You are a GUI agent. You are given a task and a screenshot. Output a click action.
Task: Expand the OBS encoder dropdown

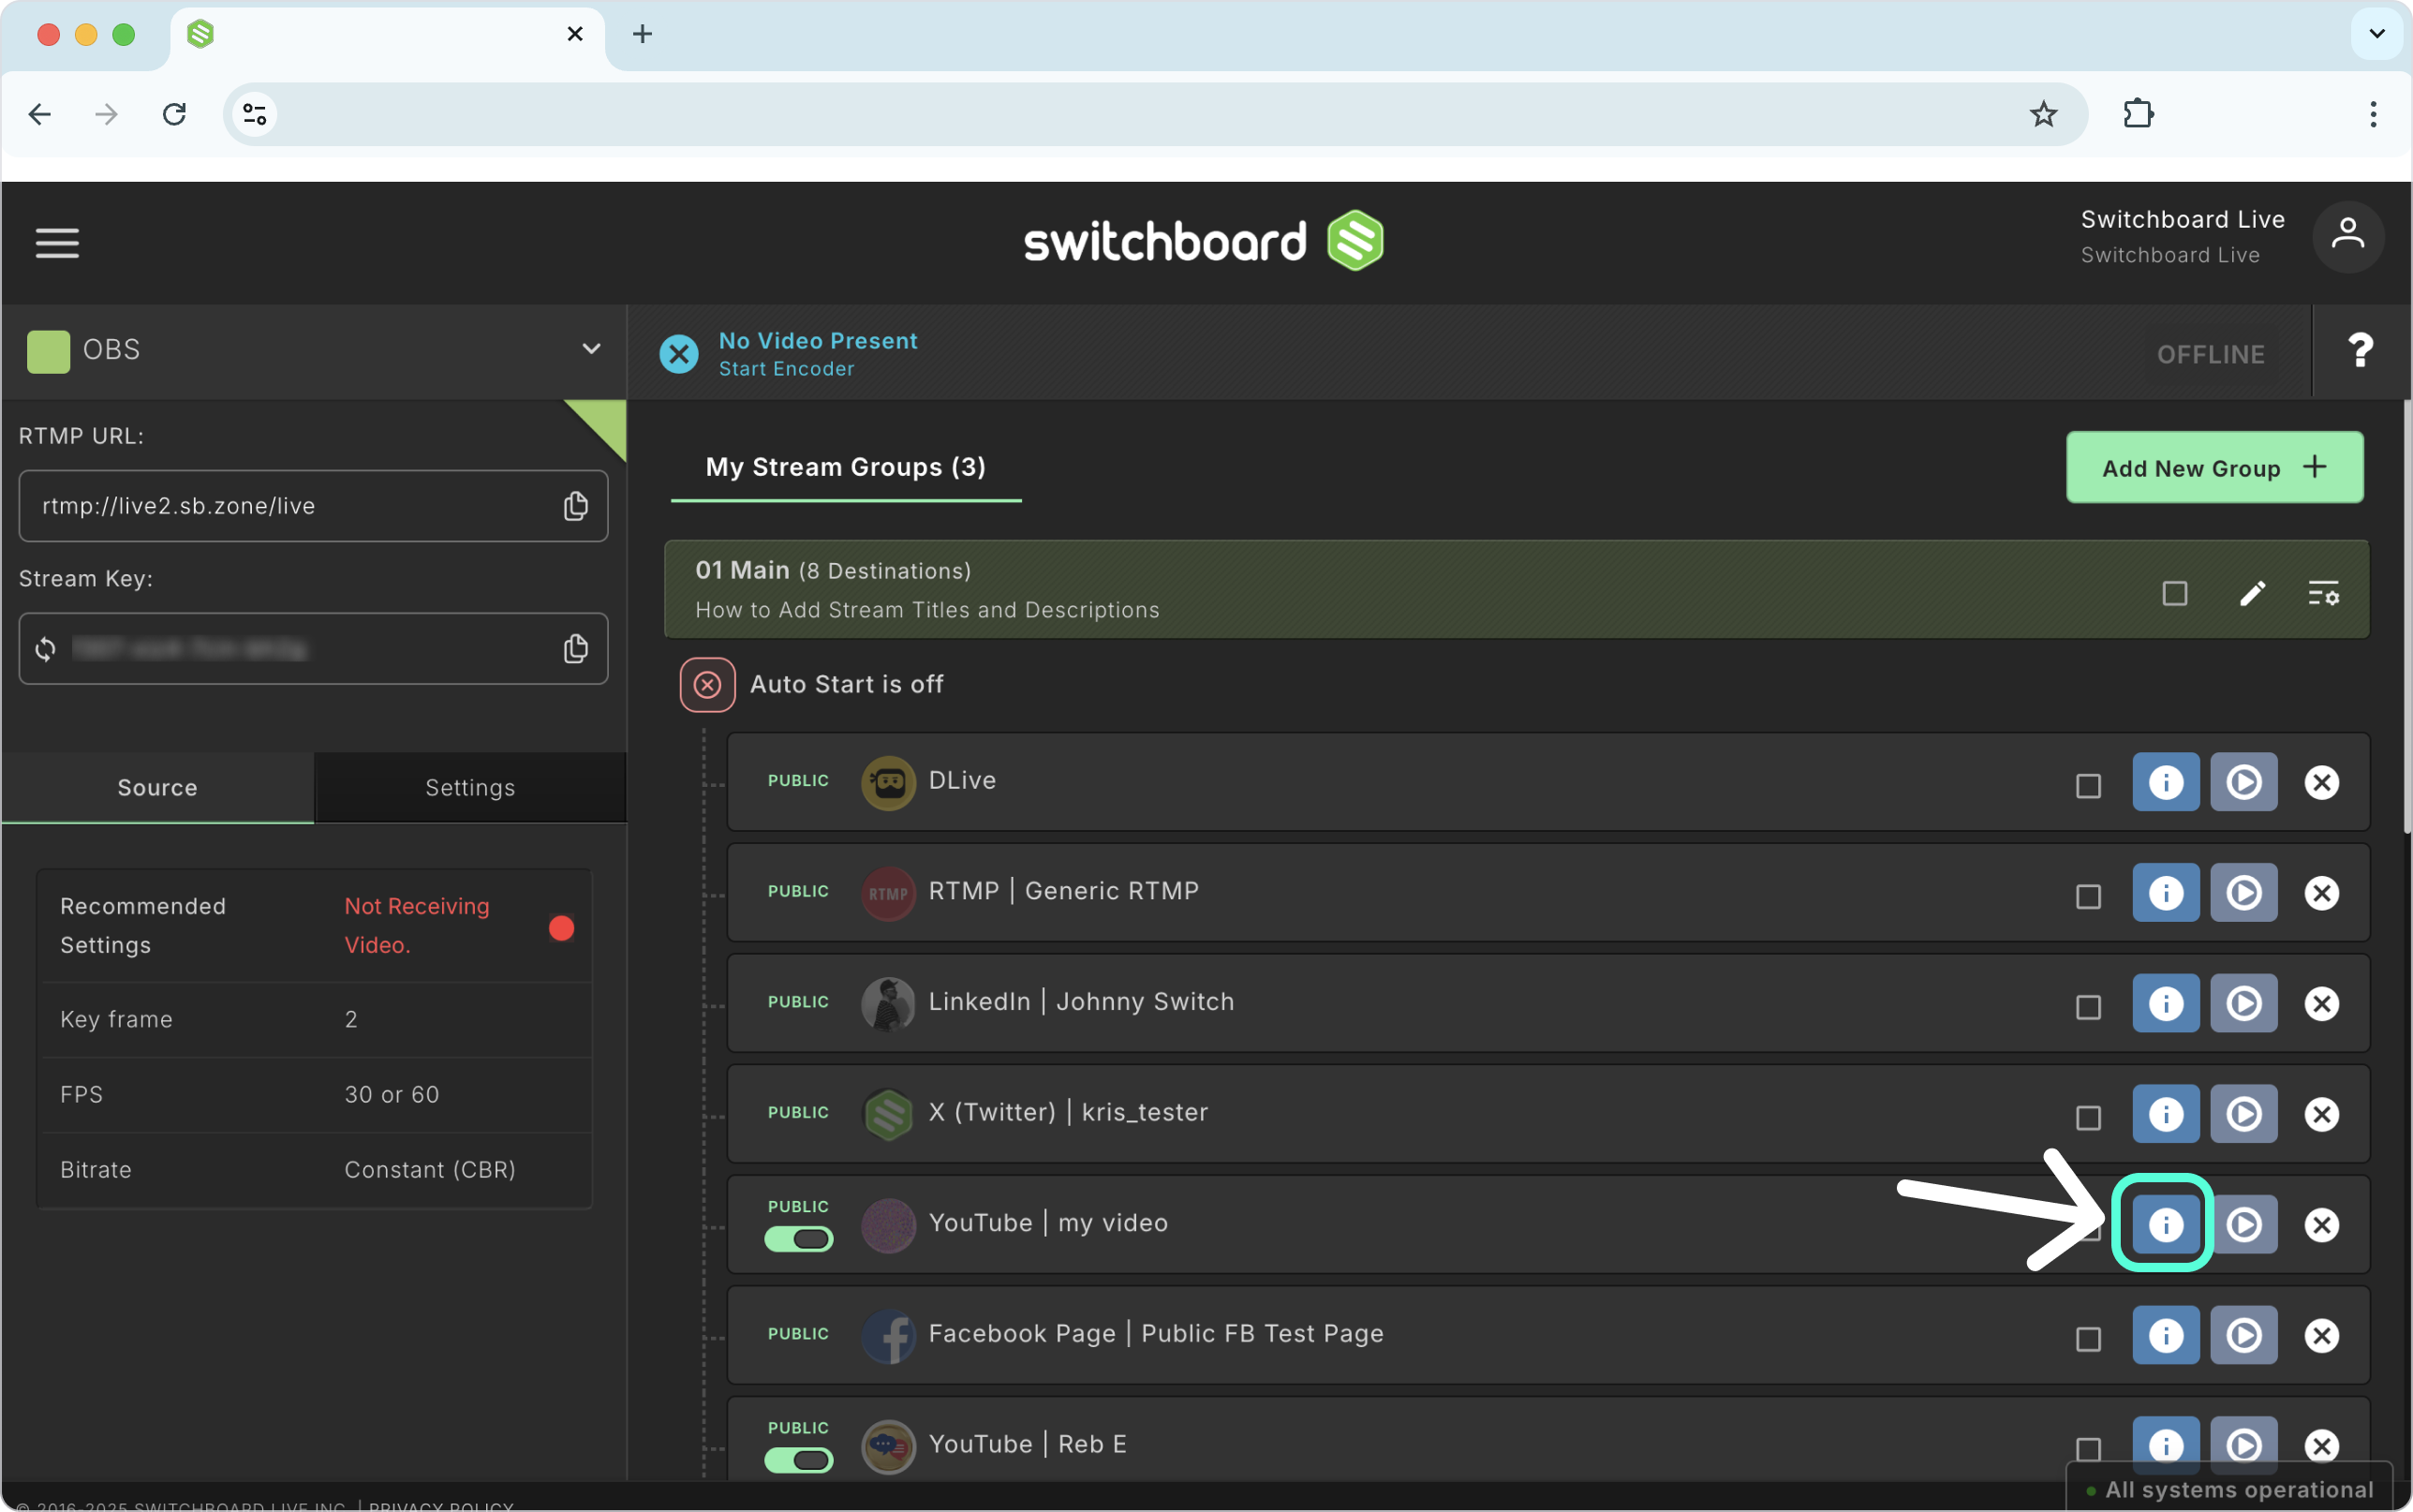[592, 349]
